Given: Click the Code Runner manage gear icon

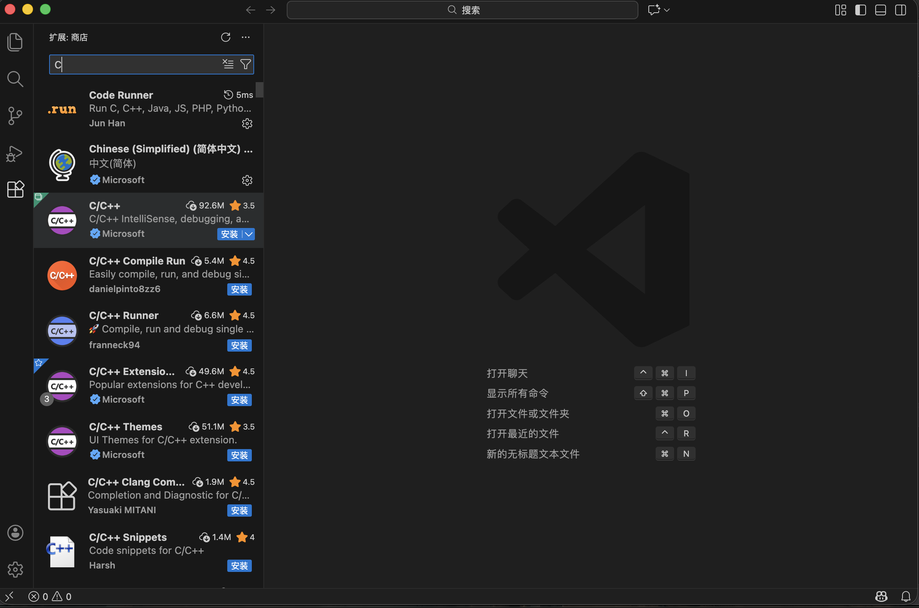Looking at the screenshot, I should pyautogui.click(x=247, y=124).
